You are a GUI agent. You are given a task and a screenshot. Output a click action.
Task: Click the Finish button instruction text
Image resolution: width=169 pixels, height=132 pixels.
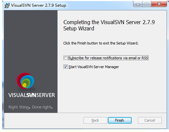pyautogui.click(x=101, y=44)
